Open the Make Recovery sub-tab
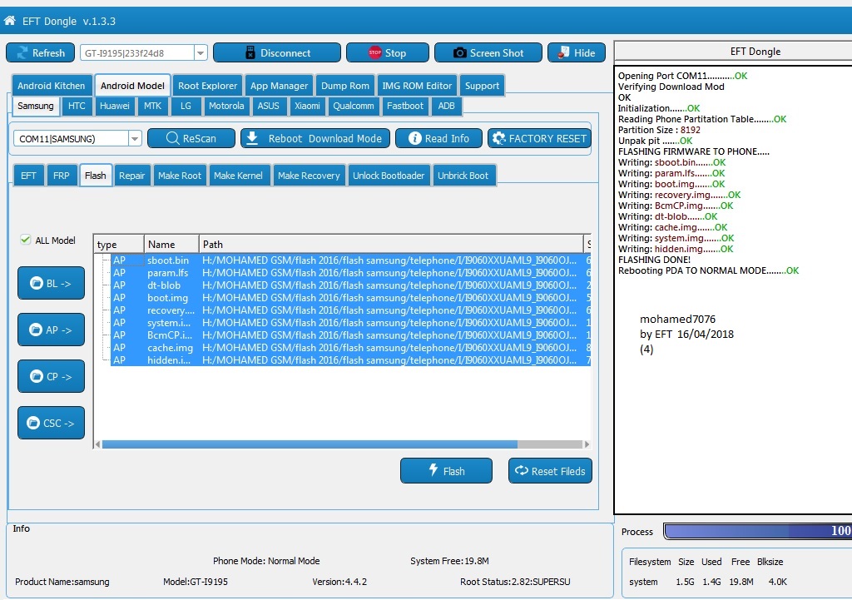The height and width of the screenshot is (600, 852). (x=309, y=175)
